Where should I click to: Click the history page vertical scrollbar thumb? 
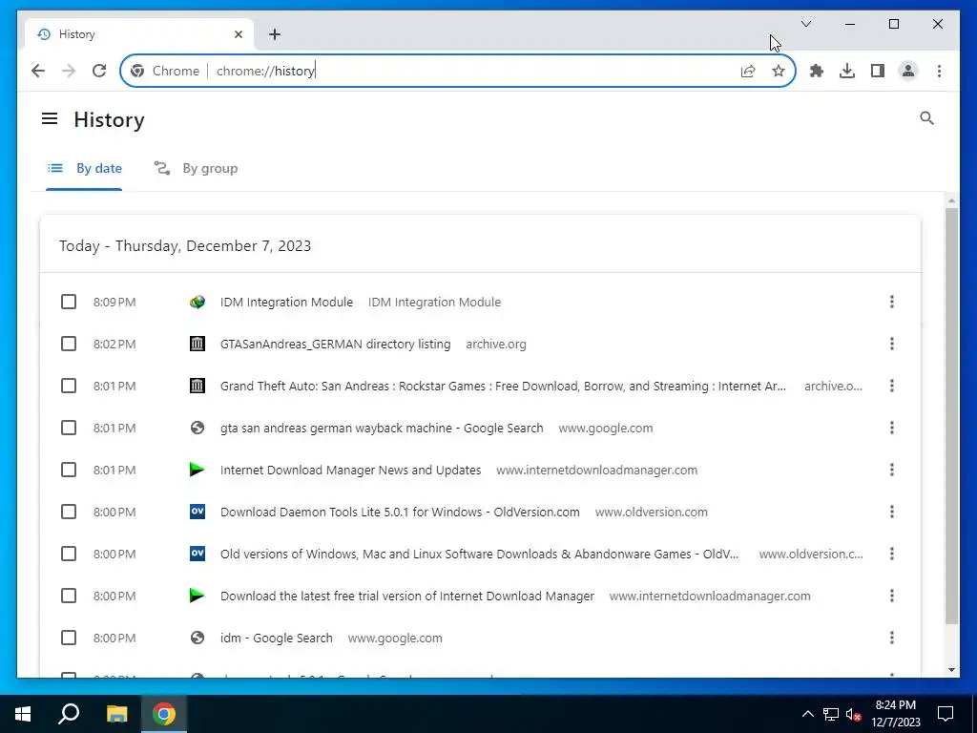[x=951, y=416]
